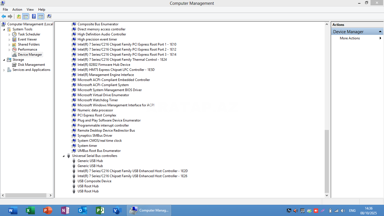This screenshot has width=384, height=216.
Task: Click the console tree horizontal scrollbar right arrow
Action: pyautogui.click(x=51, y=195)
